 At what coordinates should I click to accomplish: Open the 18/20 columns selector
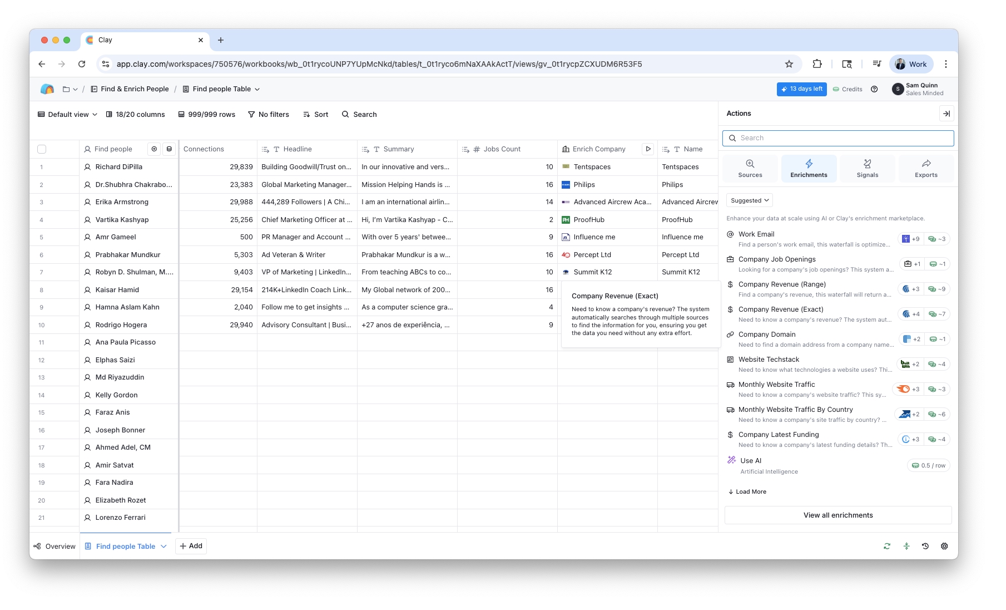tap(136, 115)
